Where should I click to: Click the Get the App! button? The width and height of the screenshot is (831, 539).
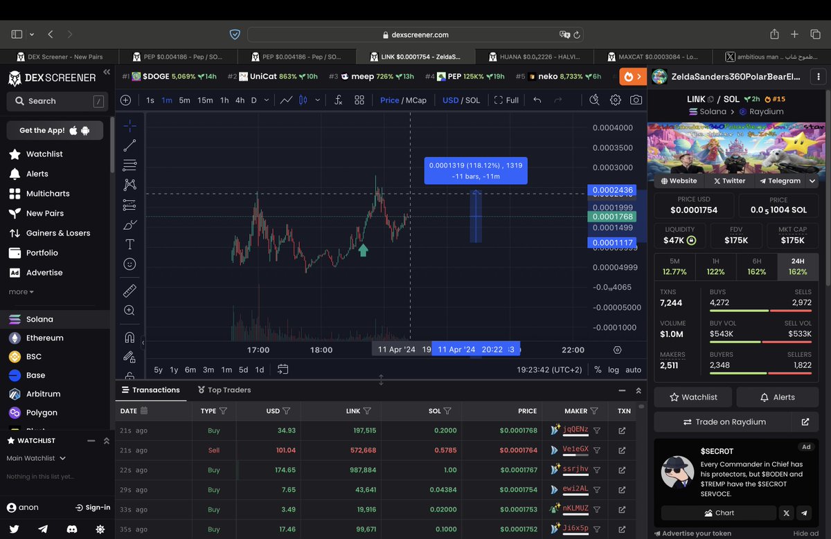(55, 130)
